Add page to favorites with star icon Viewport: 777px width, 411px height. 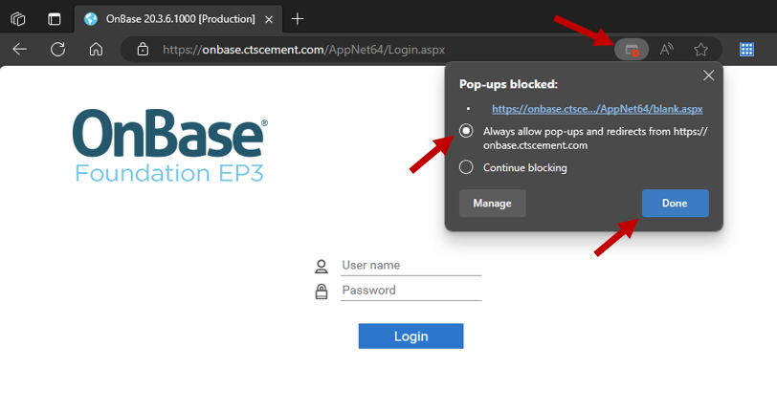[700, 49]
